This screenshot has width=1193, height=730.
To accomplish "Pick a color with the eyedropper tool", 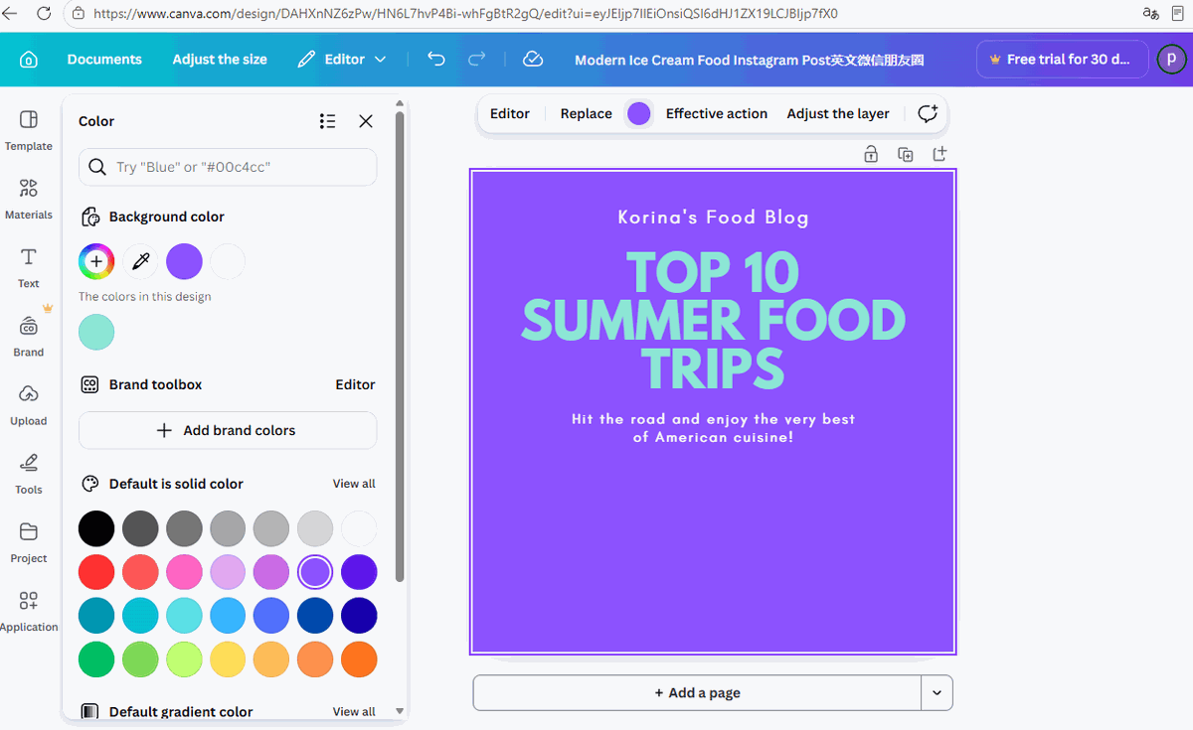I will pos(140,262).
